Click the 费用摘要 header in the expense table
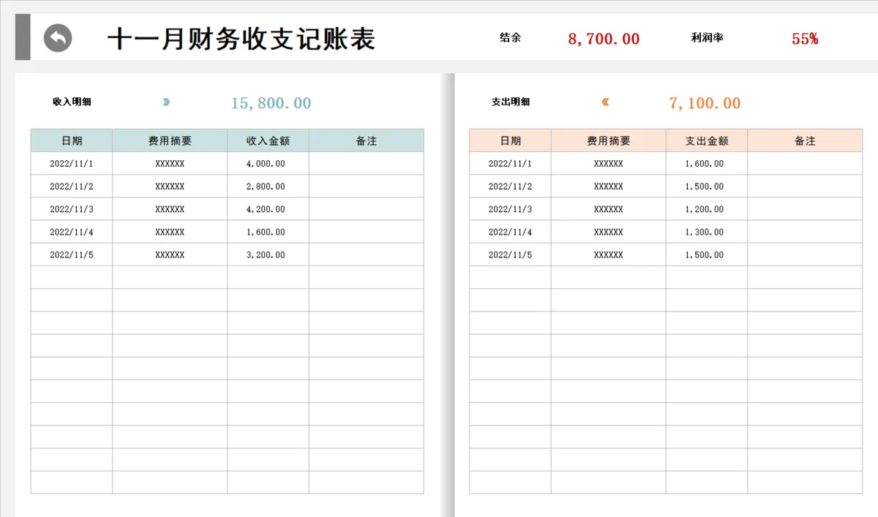Image resolution: width=878 pixels, height=517 pixels. 609,140
